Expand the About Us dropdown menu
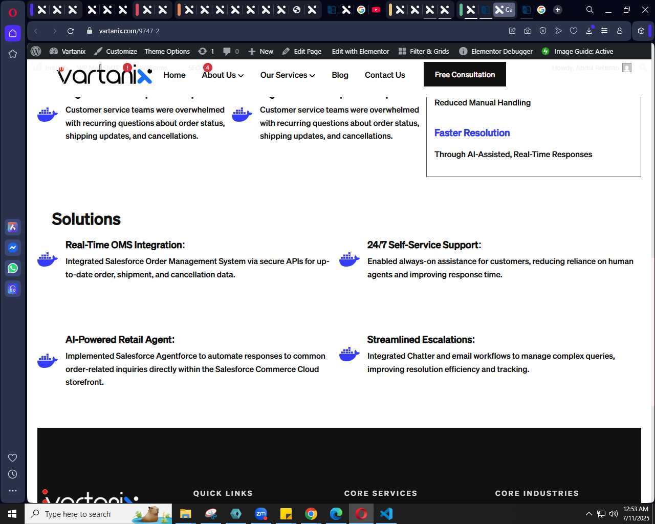Viewport: 655px width, 524px height. click(223, 75)
